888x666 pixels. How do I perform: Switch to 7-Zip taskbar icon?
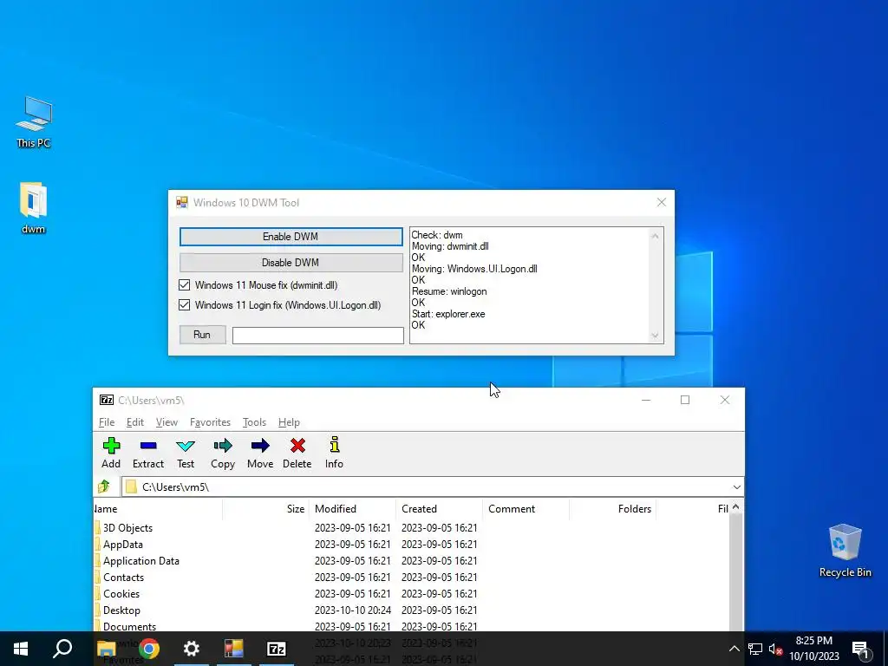(277, 649)
